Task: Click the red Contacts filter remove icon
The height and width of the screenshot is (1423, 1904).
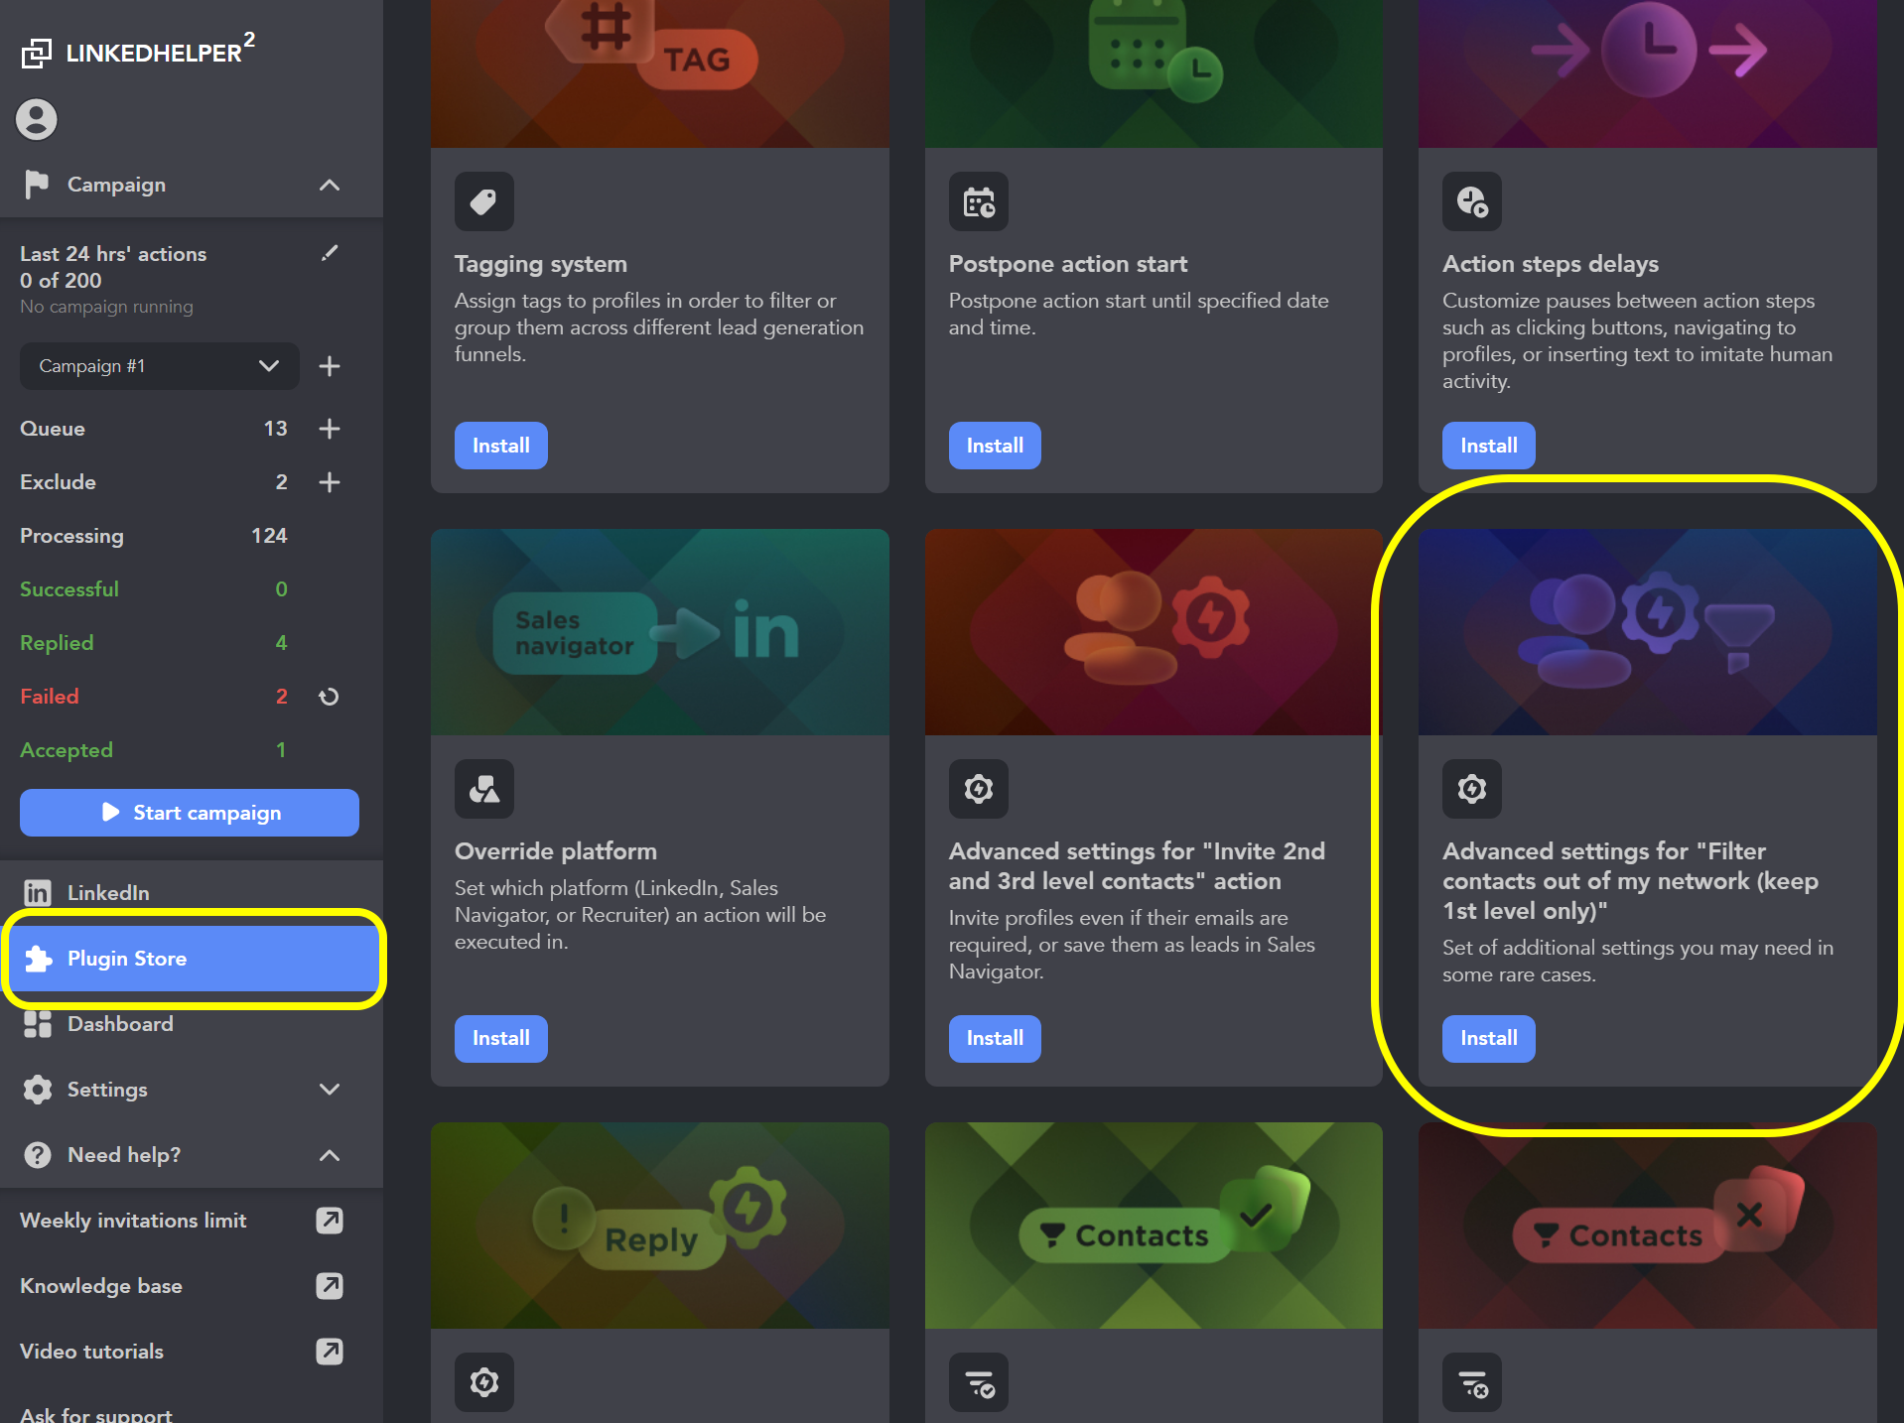Action: (1472, 1382)
